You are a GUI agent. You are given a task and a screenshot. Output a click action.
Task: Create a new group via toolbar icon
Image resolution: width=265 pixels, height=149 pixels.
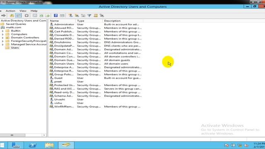pos(77,16)
